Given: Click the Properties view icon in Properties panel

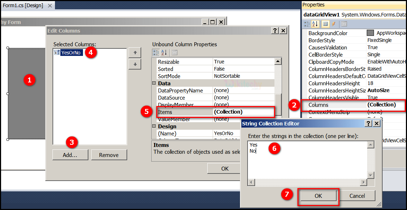Looking at the screenshot, I should tap(325, 24).
